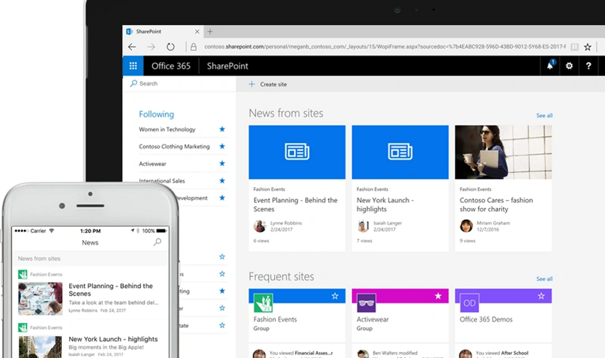Click Office 365 in the top bar
Screen dimensions: 605x358
tap(171, 66)
